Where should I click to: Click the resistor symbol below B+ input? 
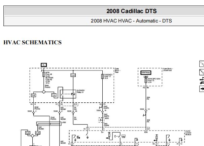[109, 135]
